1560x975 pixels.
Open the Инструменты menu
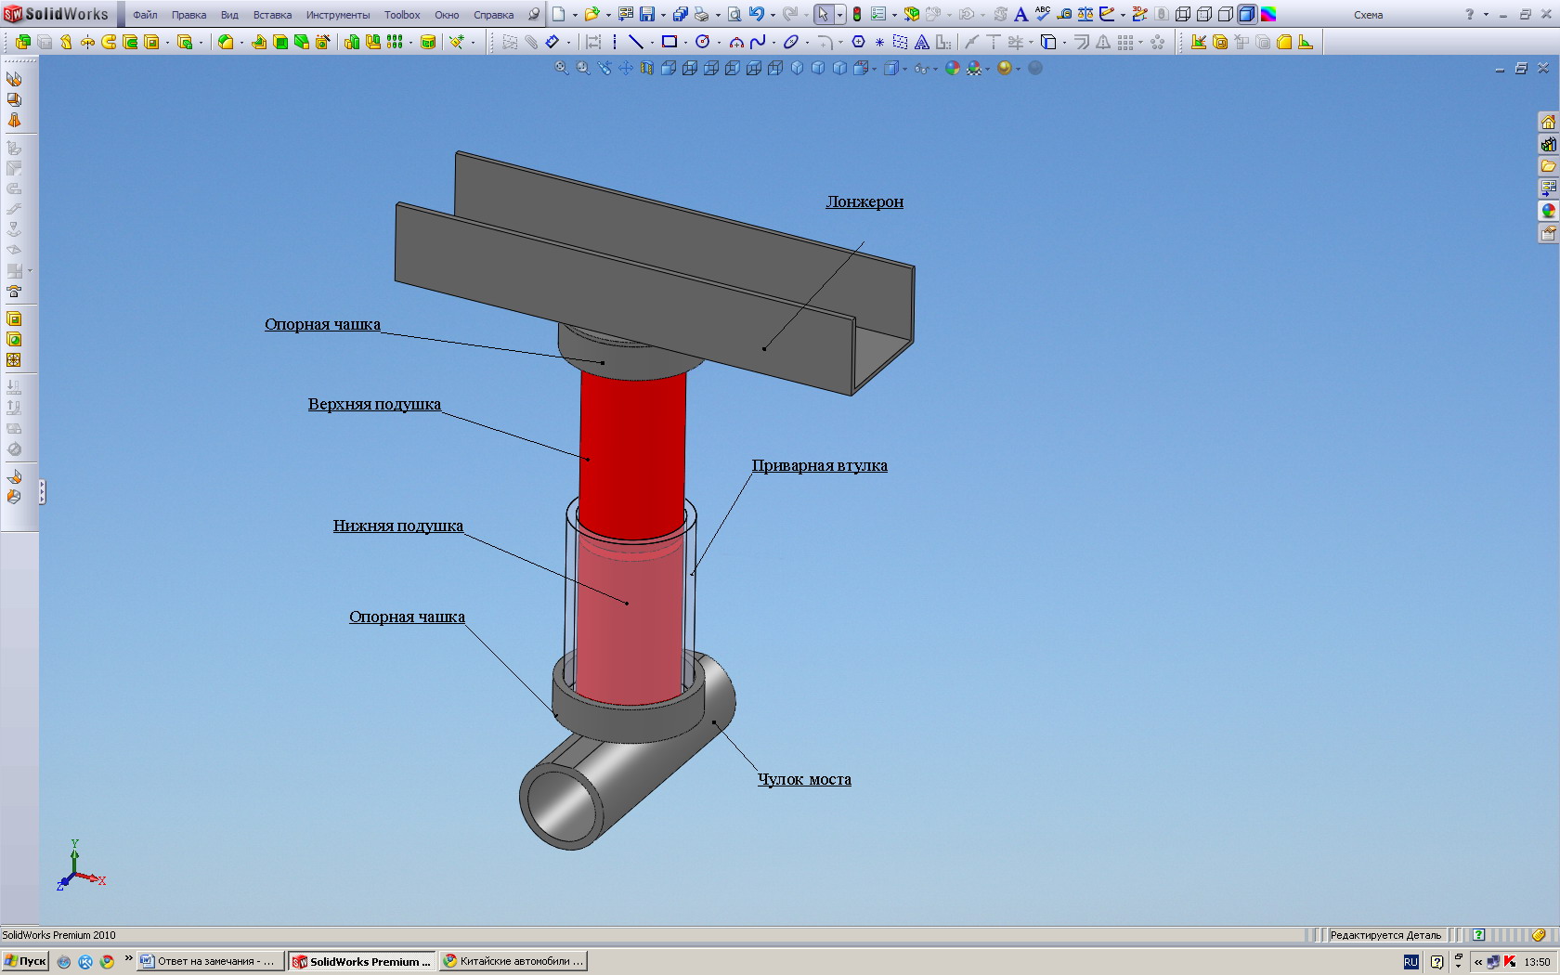[337, 15]
